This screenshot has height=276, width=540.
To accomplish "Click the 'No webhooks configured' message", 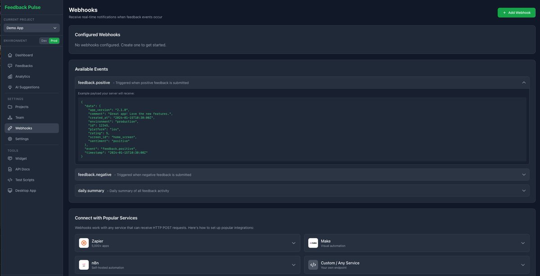I will (121, 45).
